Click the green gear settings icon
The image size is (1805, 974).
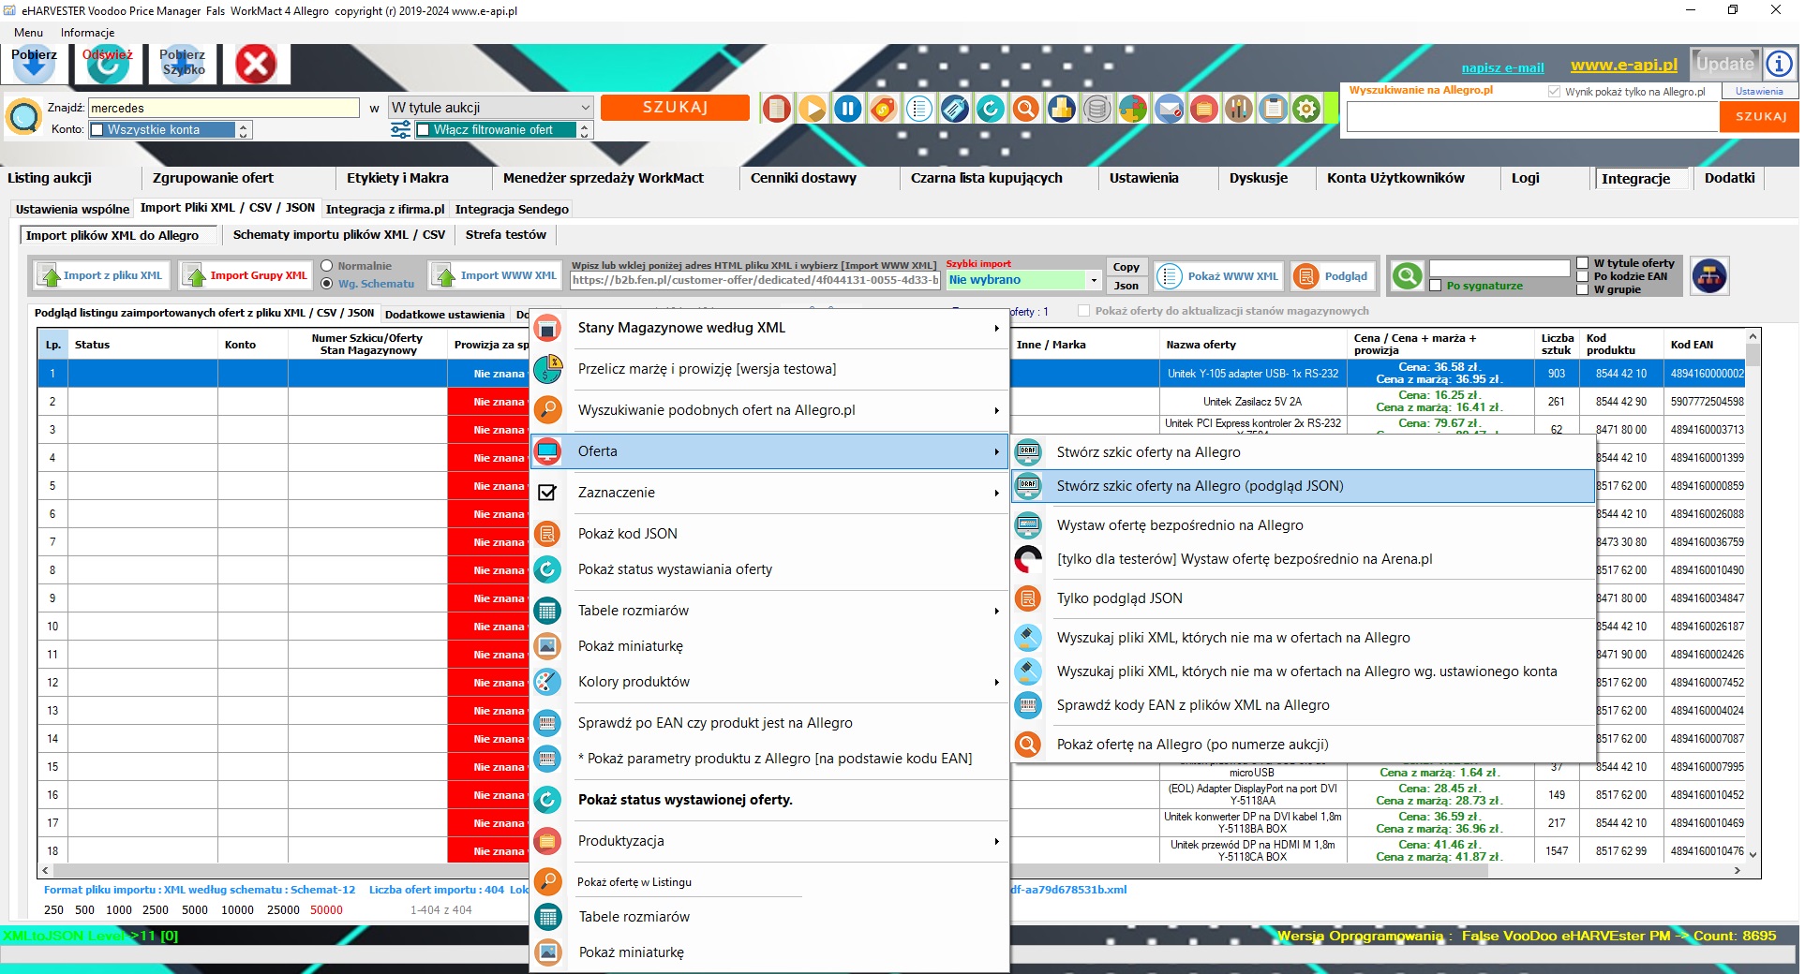click(x=1305, y=109)
